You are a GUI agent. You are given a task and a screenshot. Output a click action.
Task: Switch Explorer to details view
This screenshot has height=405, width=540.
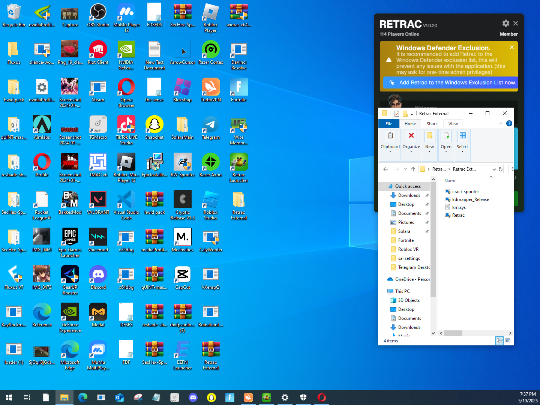[499, 340]
